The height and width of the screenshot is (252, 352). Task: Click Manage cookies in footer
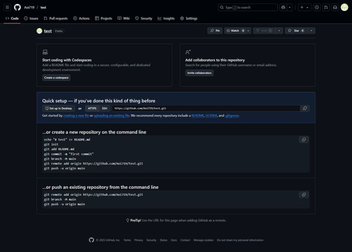203,240
